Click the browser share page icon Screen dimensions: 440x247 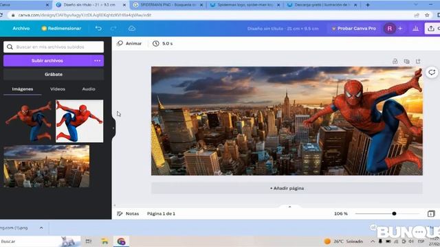[417, 15]
